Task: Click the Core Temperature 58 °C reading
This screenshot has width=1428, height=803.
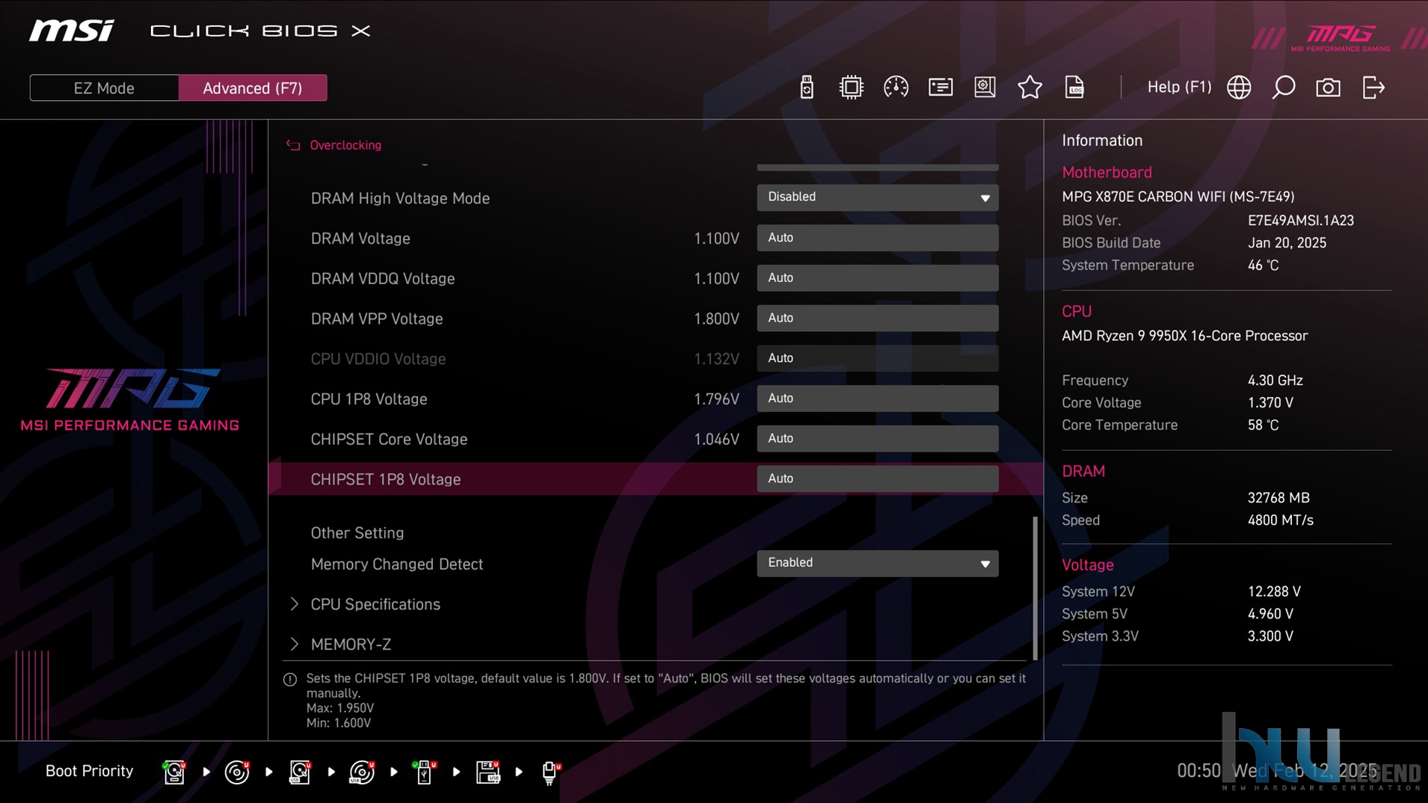Action: click(x=1263, y=425)
